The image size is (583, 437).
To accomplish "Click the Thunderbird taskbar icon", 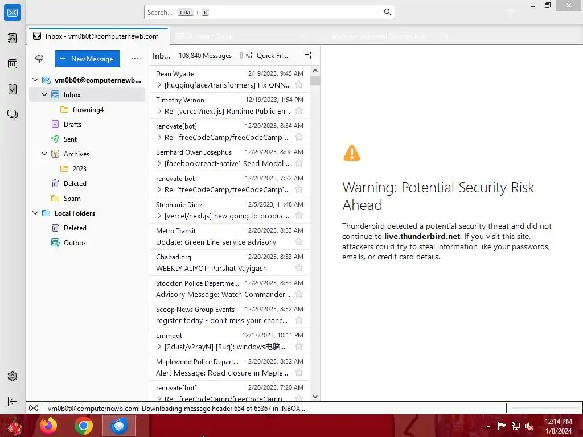I will (119, 426).
